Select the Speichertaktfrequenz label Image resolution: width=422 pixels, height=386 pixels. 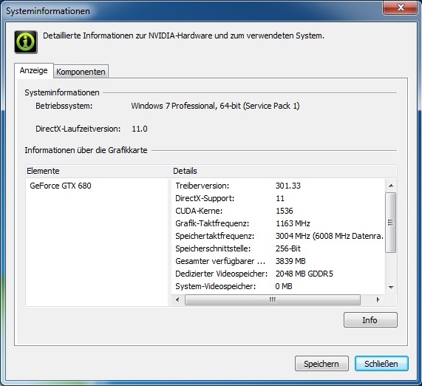tap(215, 236)
